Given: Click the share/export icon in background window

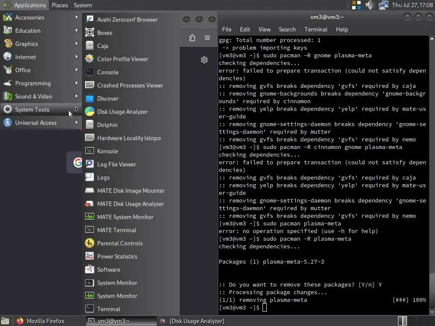Looking at the screenshot, I should pos(192,38).
